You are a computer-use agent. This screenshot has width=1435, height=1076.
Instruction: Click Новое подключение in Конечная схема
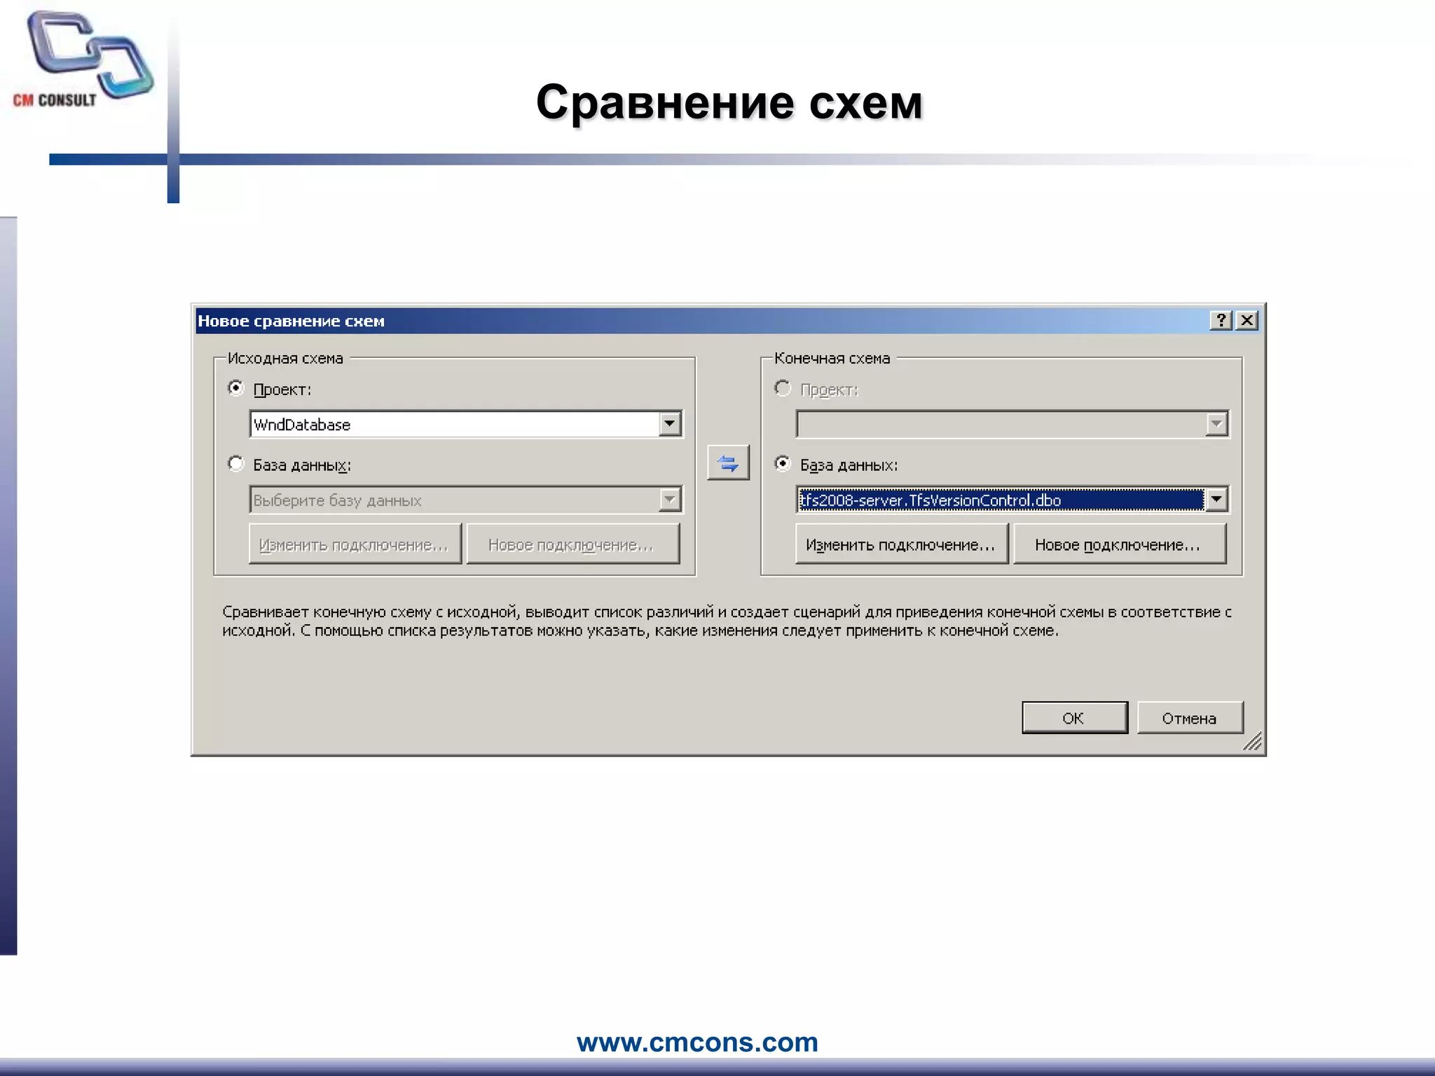(1119, 544)
